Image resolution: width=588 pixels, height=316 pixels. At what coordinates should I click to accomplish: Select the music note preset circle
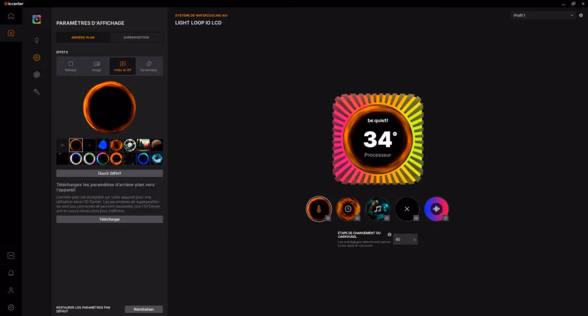[x=378, y=209]
